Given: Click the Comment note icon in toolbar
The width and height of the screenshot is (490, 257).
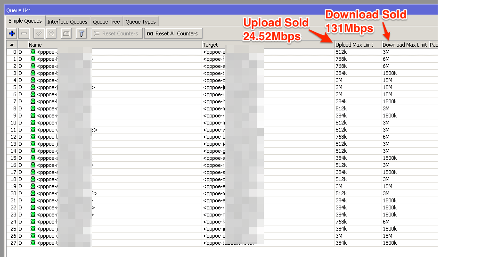Looking at the screenshot, I should (x=66, y=33).
